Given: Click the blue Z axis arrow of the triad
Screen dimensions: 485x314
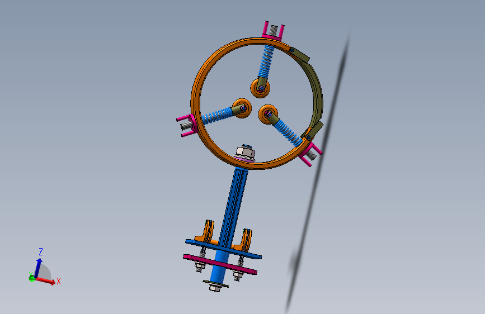Looking at the screenshot, I should click(x=39, y=268).
